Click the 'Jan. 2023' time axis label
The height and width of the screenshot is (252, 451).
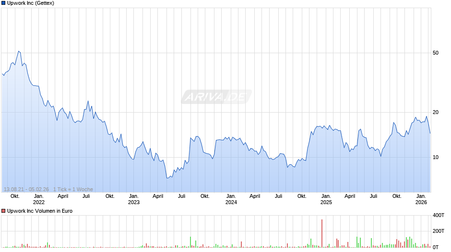(134, 199)
